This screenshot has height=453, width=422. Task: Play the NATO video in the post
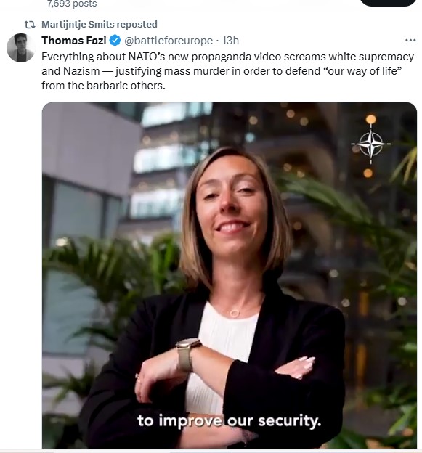pyautogui.click(x=230, y=275)
